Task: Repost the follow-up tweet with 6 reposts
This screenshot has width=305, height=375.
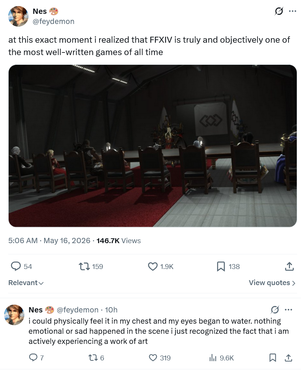Action: click(x=92, y=358)
